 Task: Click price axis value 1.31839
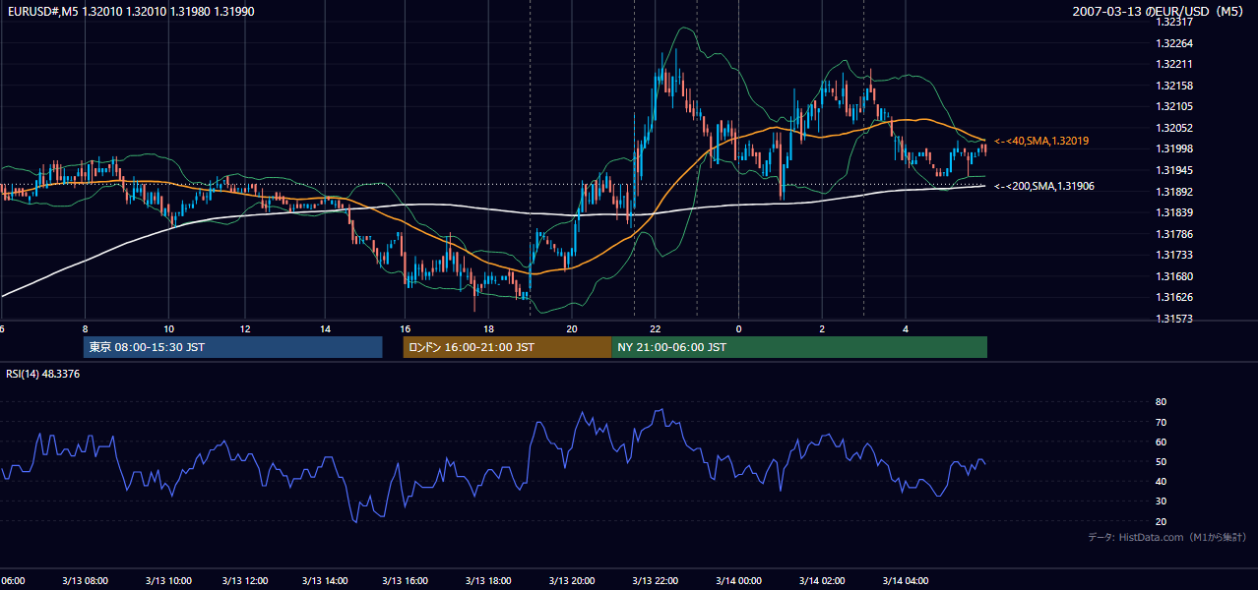[x=1176, y=212]
